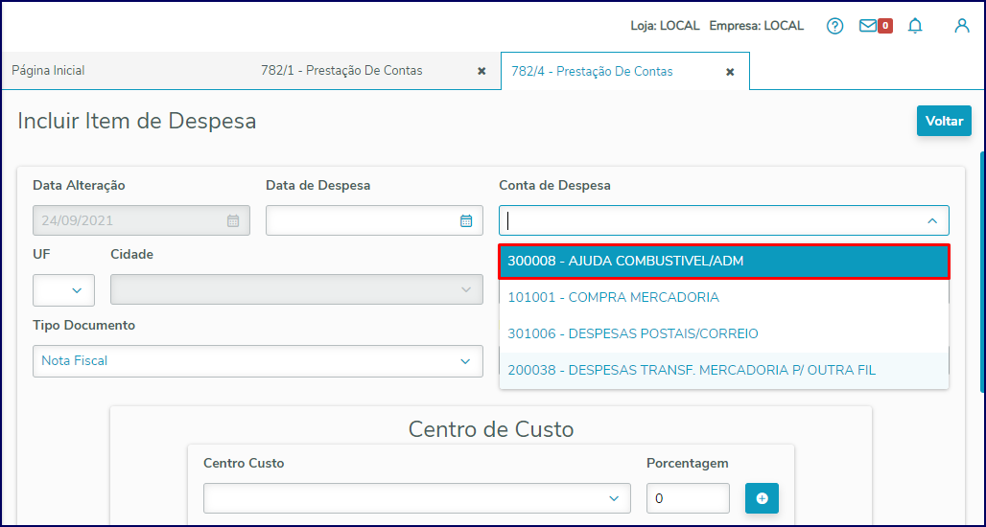Screen dimensions: 986x527
Task: Open the UF dropdown
Action: [63, 290]
